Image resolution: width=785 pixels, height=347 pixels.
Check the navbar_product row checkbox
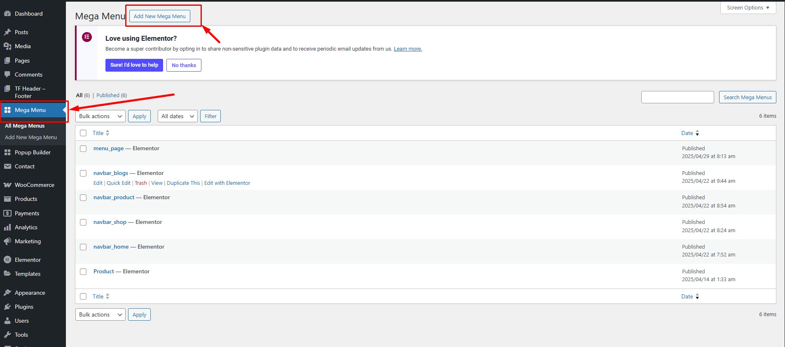point(83,198)
